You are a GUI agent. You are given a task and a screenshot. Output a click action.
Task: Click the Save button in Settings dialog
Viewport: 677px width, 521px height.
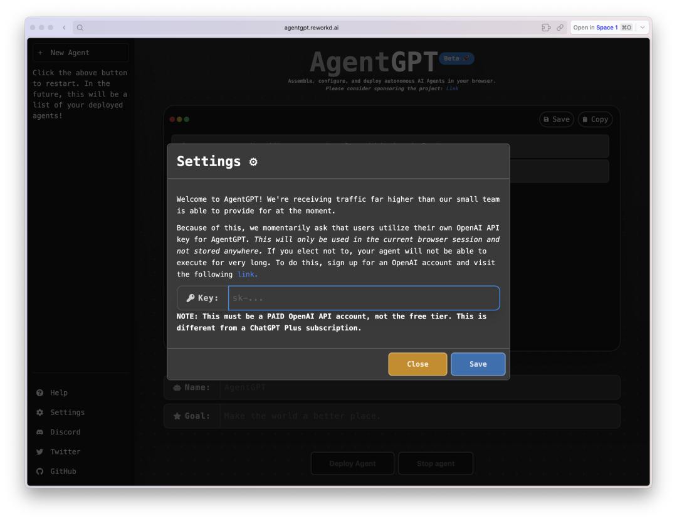pyautogui.click(x=478, y=364)
